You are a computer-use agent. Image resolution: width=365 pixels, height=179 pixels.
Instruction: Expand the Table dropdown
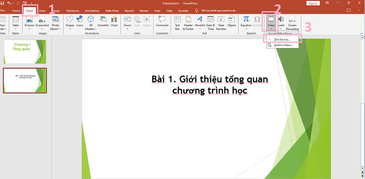click(x=16, y=29)
